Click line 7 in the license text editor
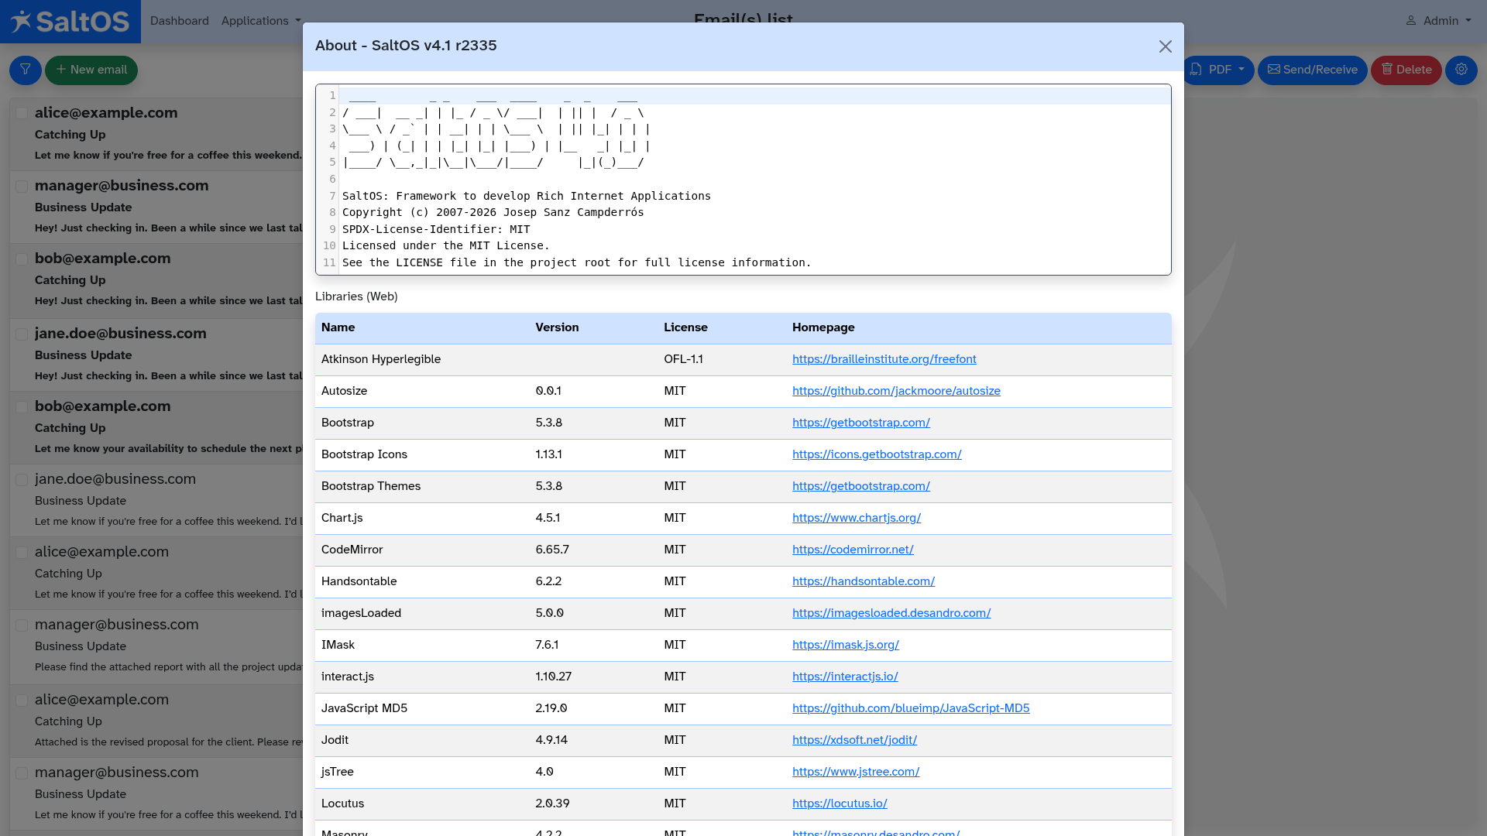 coord(527,196)
